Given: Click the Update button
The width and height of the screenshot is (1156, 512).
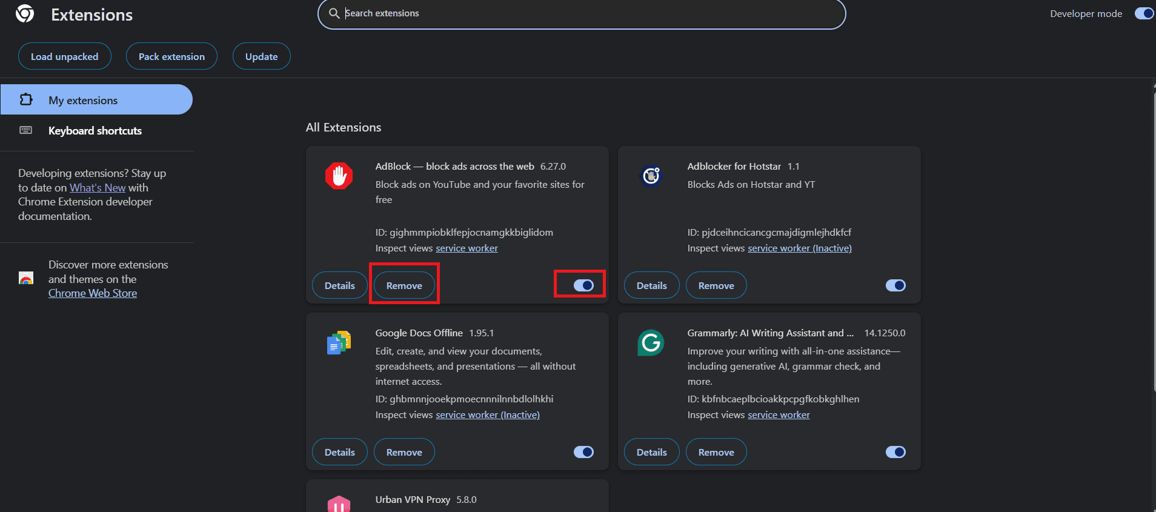Looking at the screenshot, I should click(x=262, y=56).
